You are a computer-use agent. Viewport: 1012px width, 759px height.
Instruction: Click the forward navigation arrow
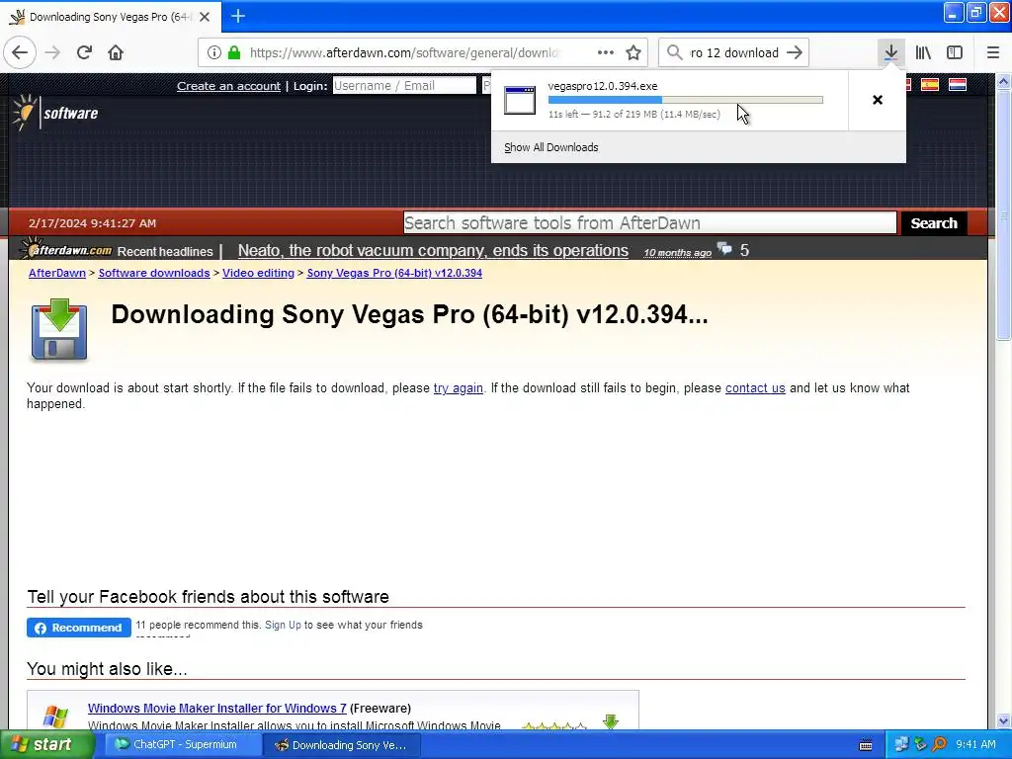52,53
